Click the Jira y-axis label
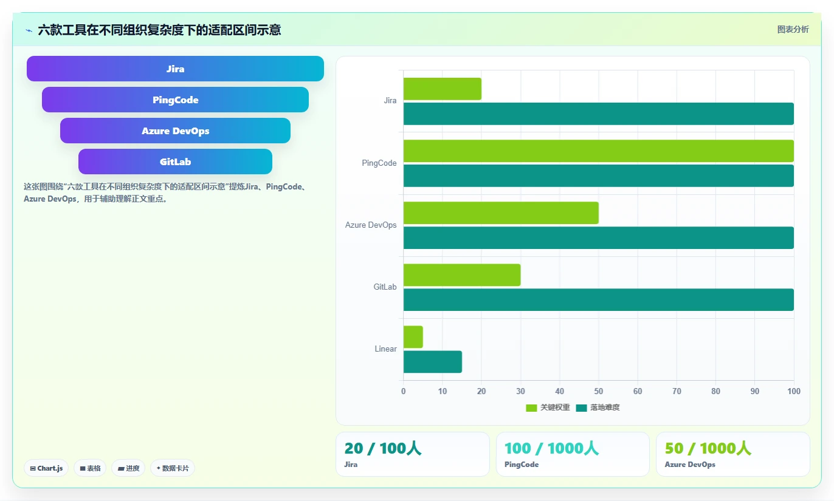 (x=390, y=101)
